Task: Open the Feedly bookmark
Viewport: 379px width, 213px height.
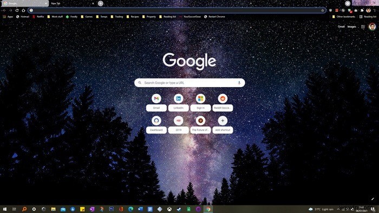Action: [x=71, y=17]
